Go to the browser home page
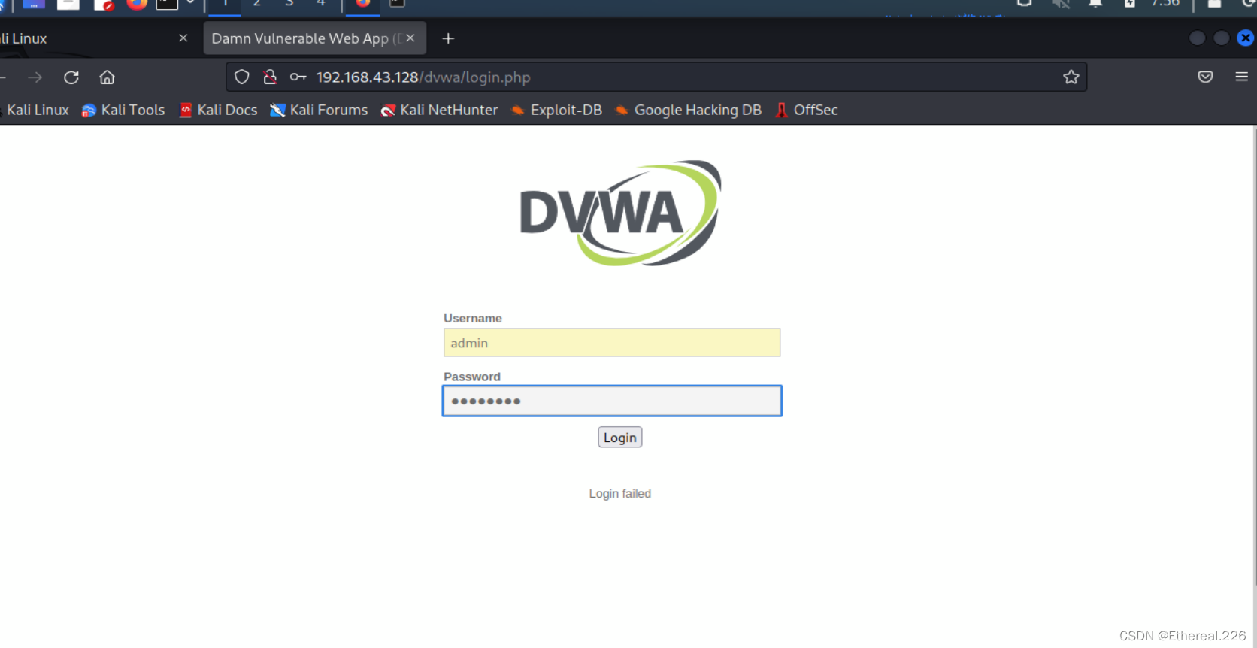Viewport: 1257px width, 648px height. coord(107,77)
